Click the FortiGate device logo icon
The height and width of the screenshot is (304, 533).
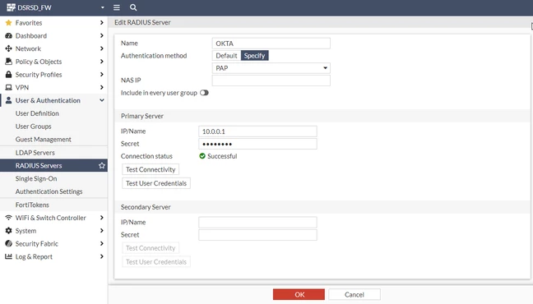tap(11, 7)
